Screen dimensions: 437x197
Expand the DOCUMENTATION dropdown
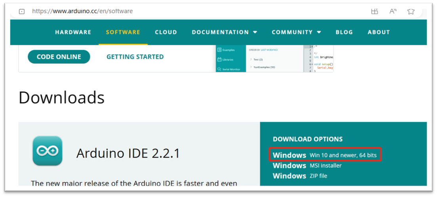click(x=224, y=32)
